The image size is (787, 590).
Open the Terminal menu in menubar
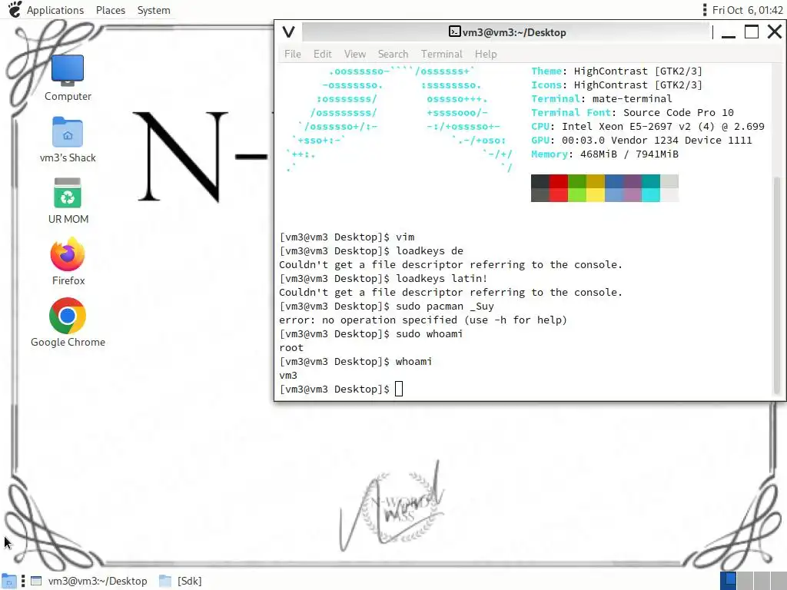pos(442,54)
